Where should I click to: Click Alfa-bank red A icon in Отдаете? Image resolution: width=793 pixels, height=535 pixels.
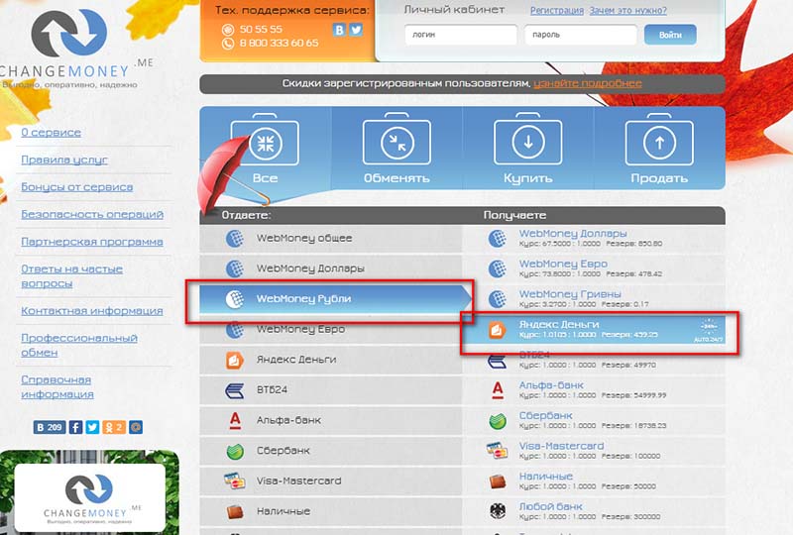click(x=235, y=420)
